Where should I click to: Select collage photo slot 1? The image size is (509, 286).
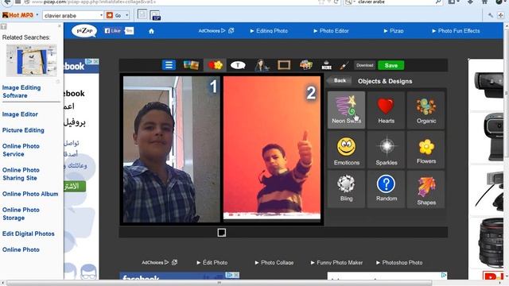[x=172, y=149]
